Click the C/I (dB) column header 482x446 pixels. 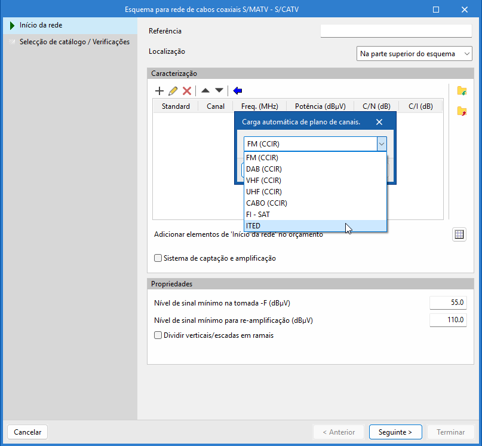[x=420, y=106]
